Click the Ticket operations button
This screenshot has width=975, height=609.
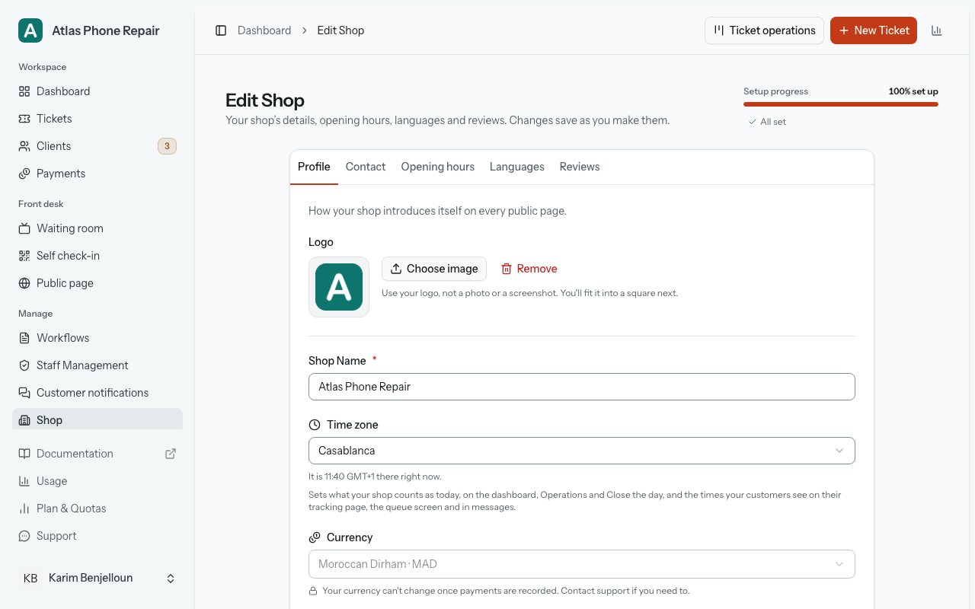point(764,30)
